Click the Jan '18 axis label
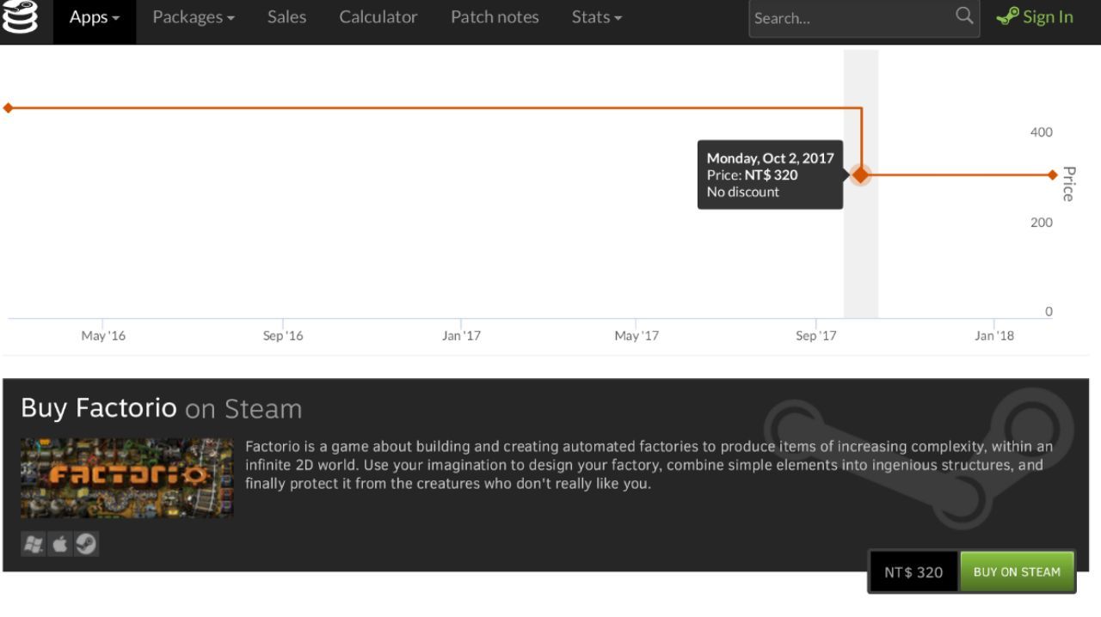The width and height of the screenshot is (1101, 617). 994,336
